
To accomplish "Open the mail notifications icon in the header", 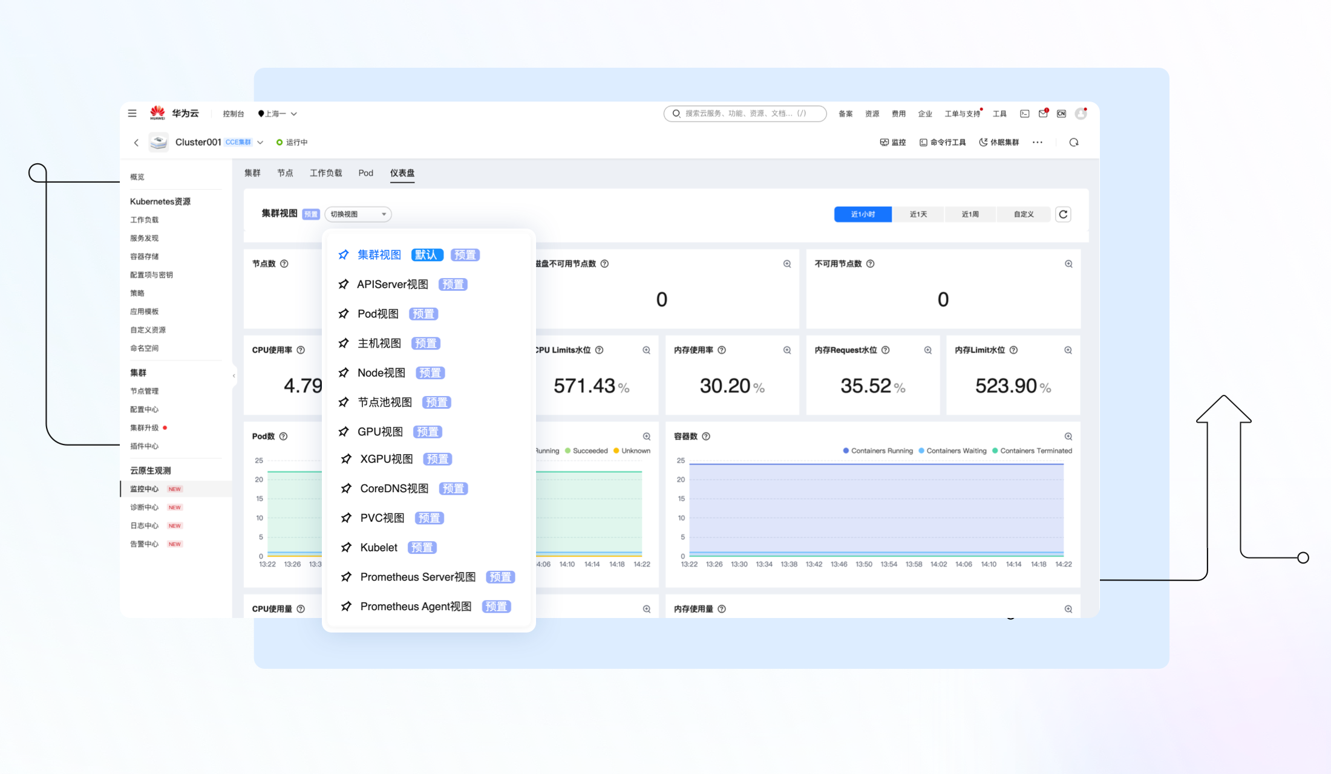I will (1043, 114).
